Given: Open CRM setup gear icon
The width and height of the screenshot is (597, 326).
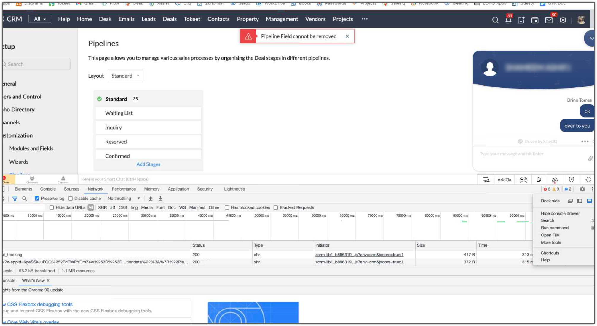Looking at the screenshot, I should pyautogui.click(x=563, y=20).
